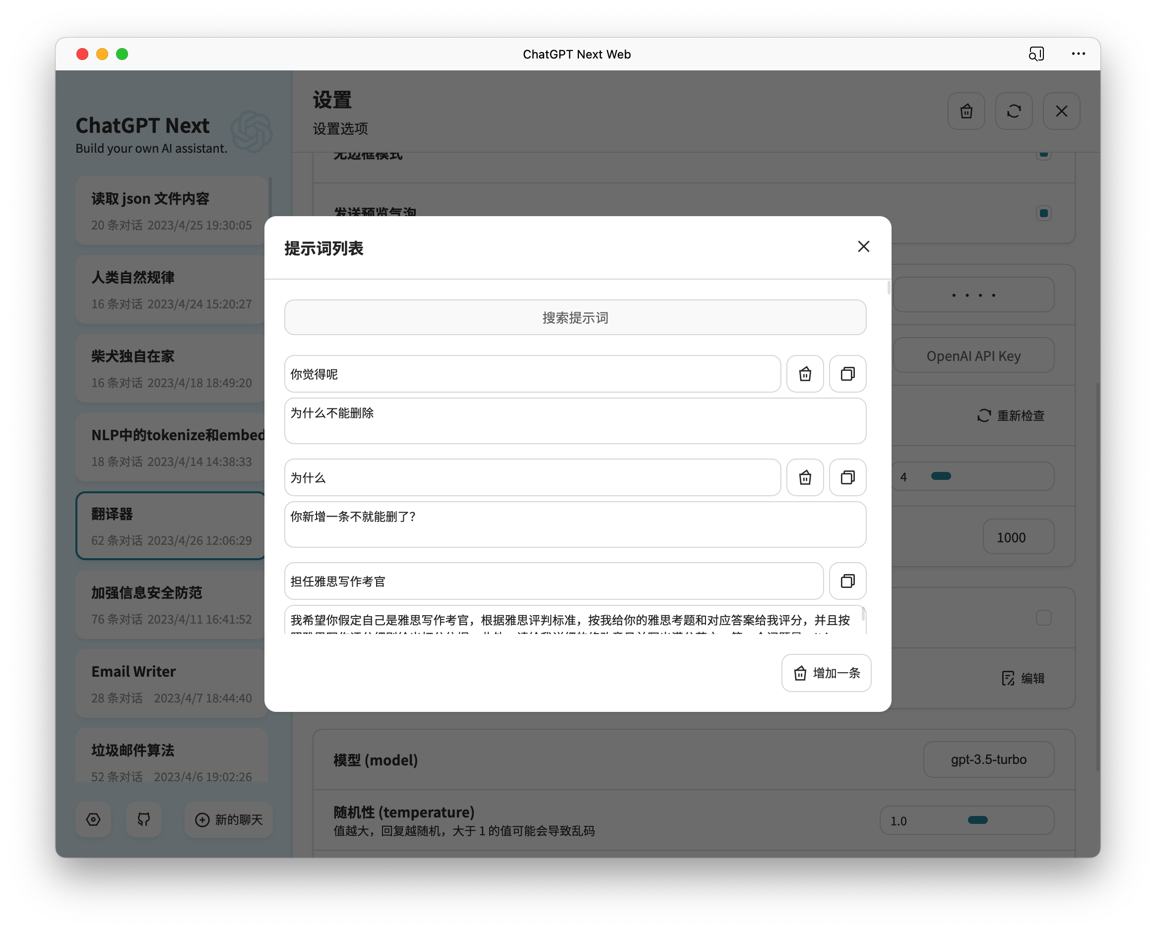The width and height of the screenshot is (1156, 931).
Task: Click the 搜索提示词 search field
Action: tap(575, 317)
